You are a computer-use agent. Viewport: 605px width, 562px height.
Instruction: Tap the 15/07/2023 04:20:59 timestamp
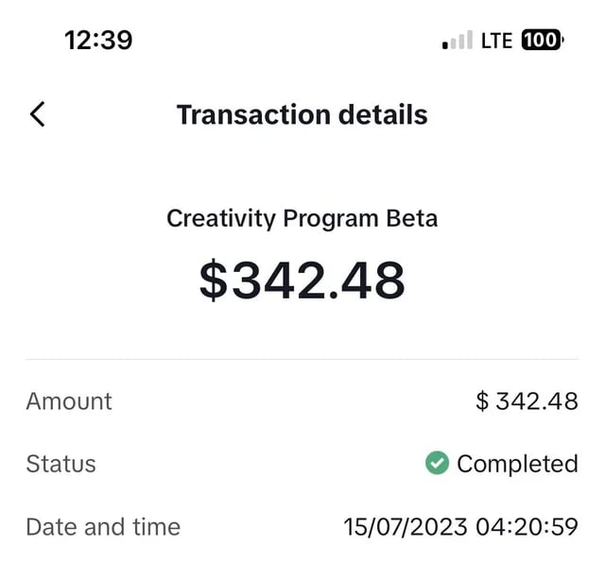(x=460, y=526)
